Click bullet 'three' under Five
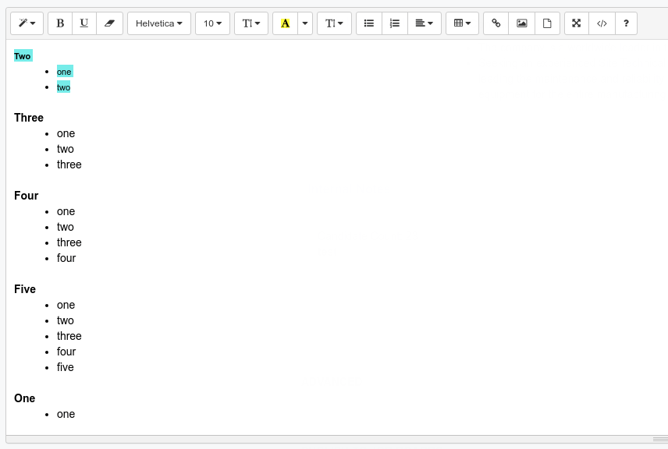 [69, 336]
